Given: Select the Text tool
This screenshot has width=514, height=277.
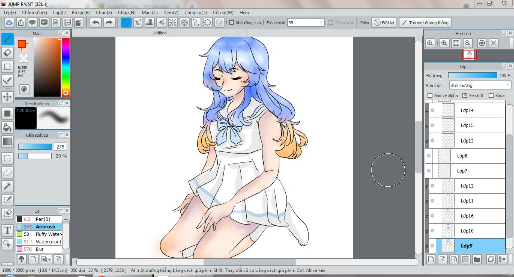Looking at the screenshot, I should click(7, 230).
